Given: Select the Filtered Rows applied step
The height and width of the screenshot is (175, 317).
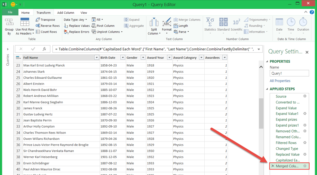Looking at the screenshot, I should click(x=286, y=143).
